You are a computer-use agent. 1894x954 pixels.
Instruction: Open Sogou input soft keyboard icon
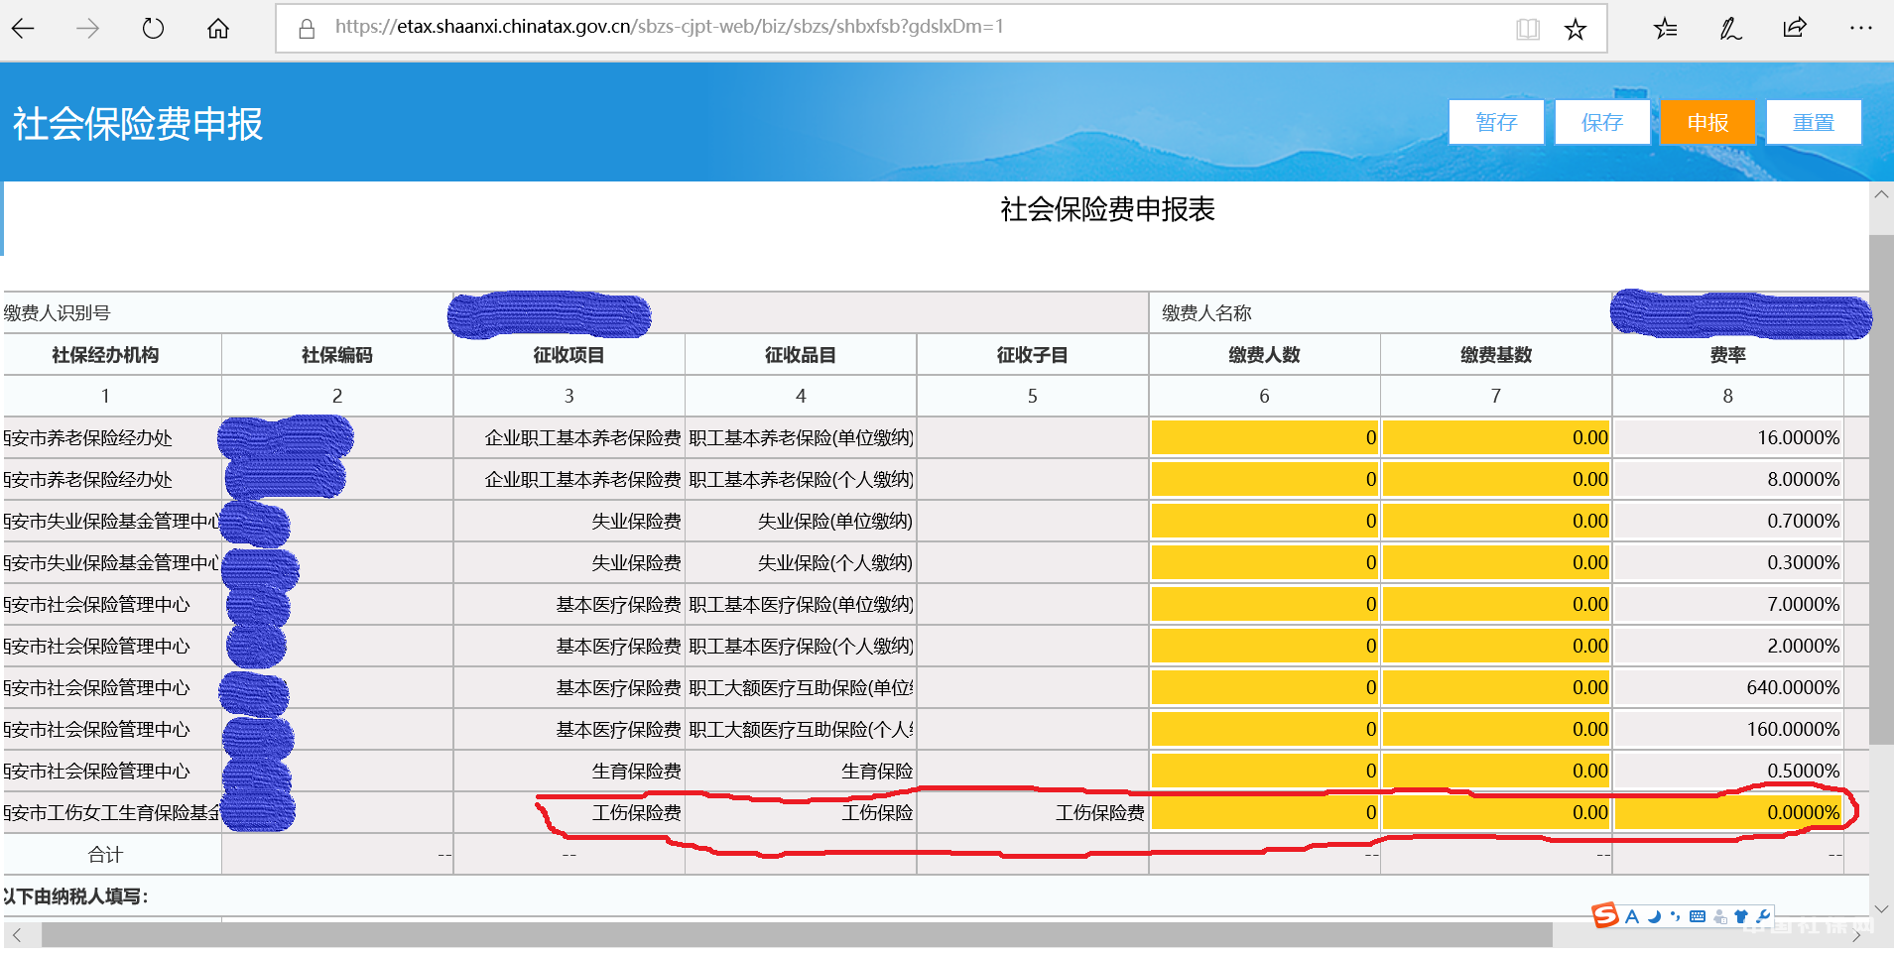tap(1698, 916)
